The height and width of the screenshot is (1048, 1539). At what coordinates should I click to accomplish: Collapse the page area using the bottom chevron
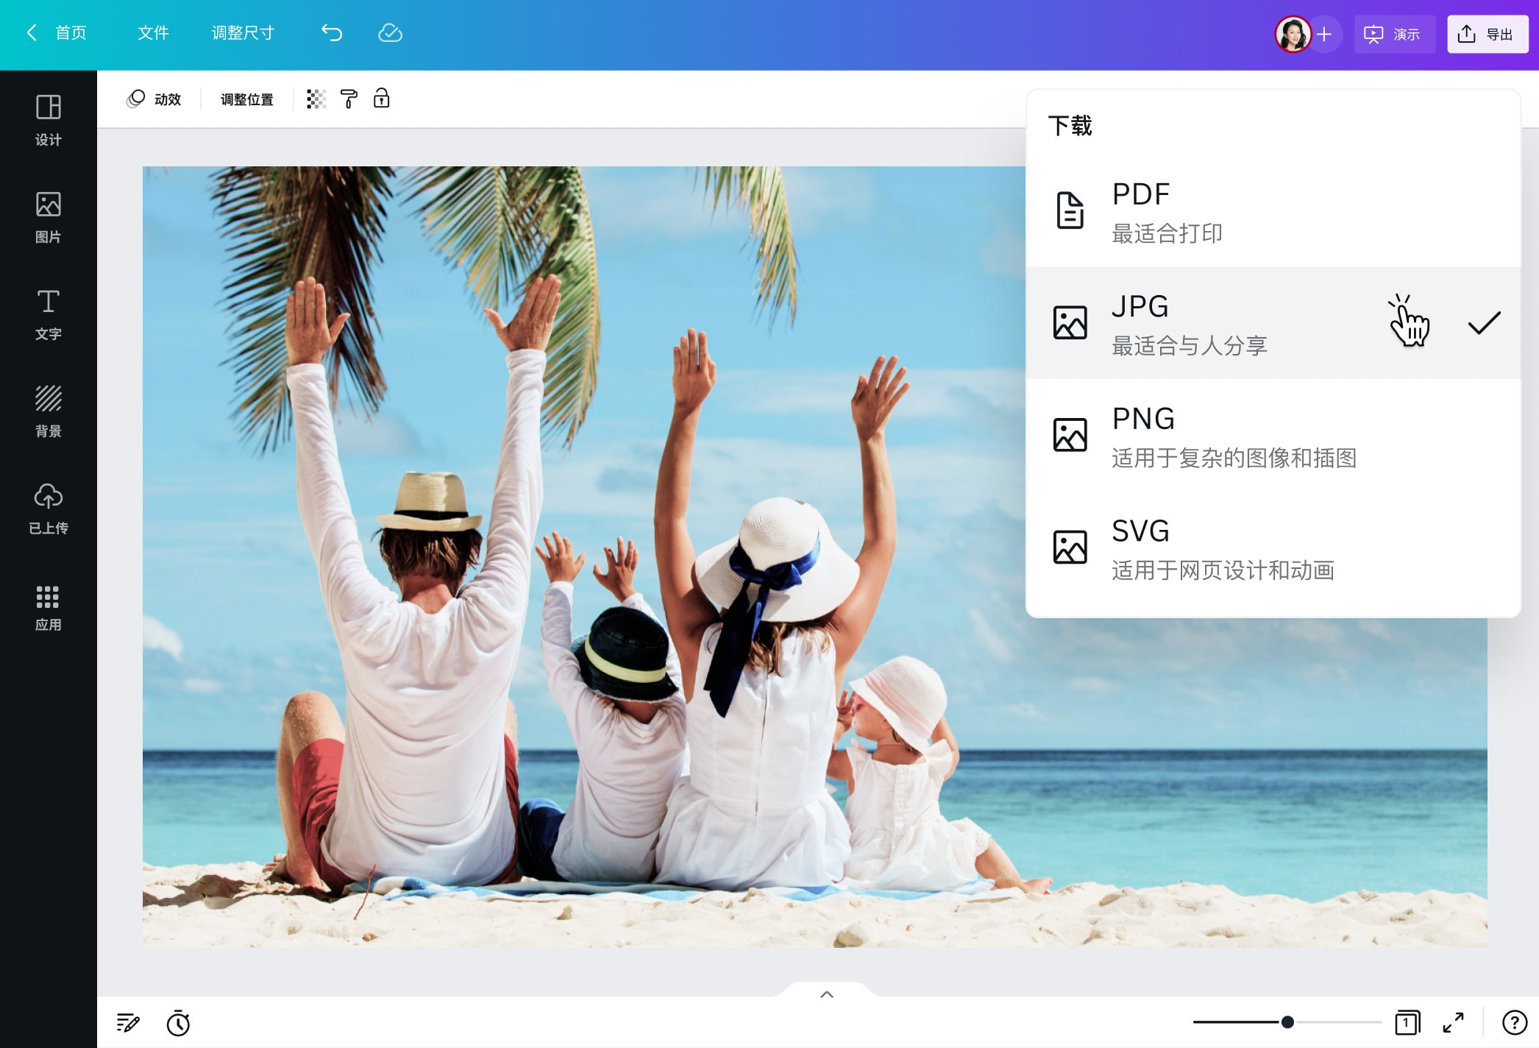tap(826, 994)
